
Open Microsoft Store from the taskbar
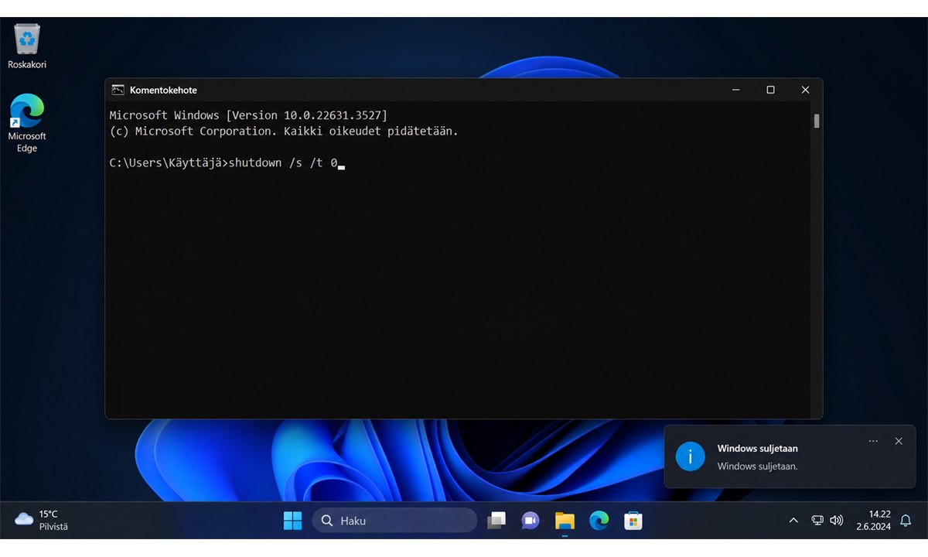pos(633,521)
